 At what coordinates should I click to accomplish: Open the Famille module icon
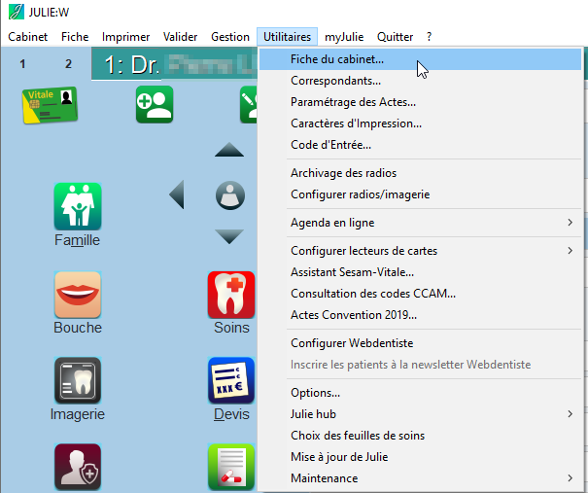(x=78, y=206)
